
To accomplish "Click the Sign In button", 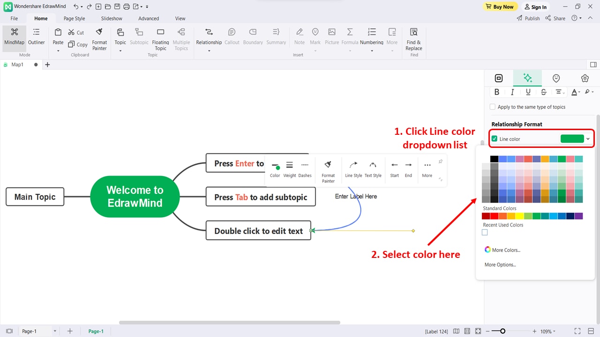I will (x=535, y=7).
